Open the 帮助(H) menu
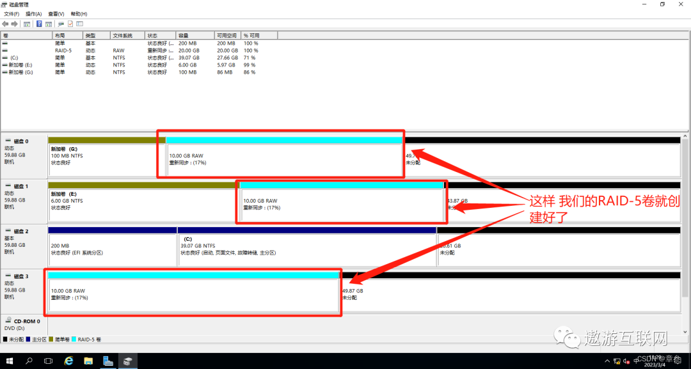Screen dimensions: 691x369 [79, 14]
